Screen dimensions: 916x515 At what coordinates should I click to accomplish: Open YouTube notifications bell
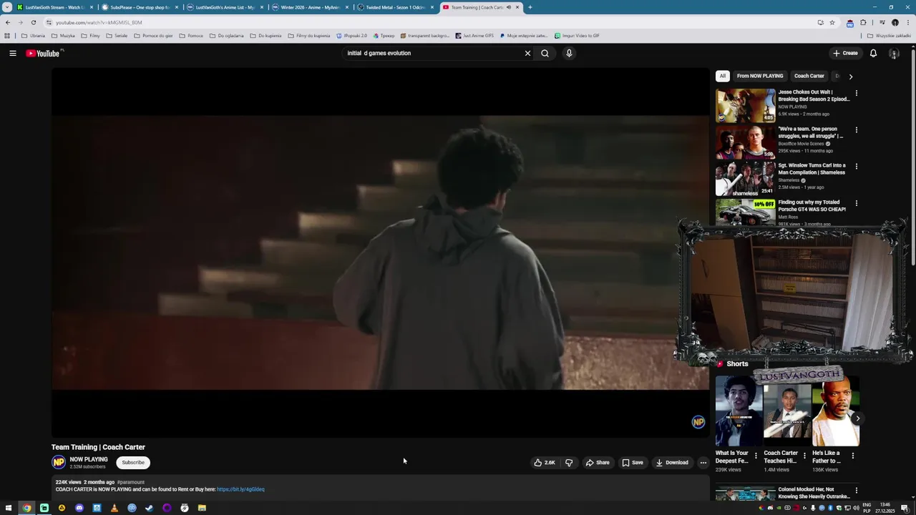click(873, 53)
